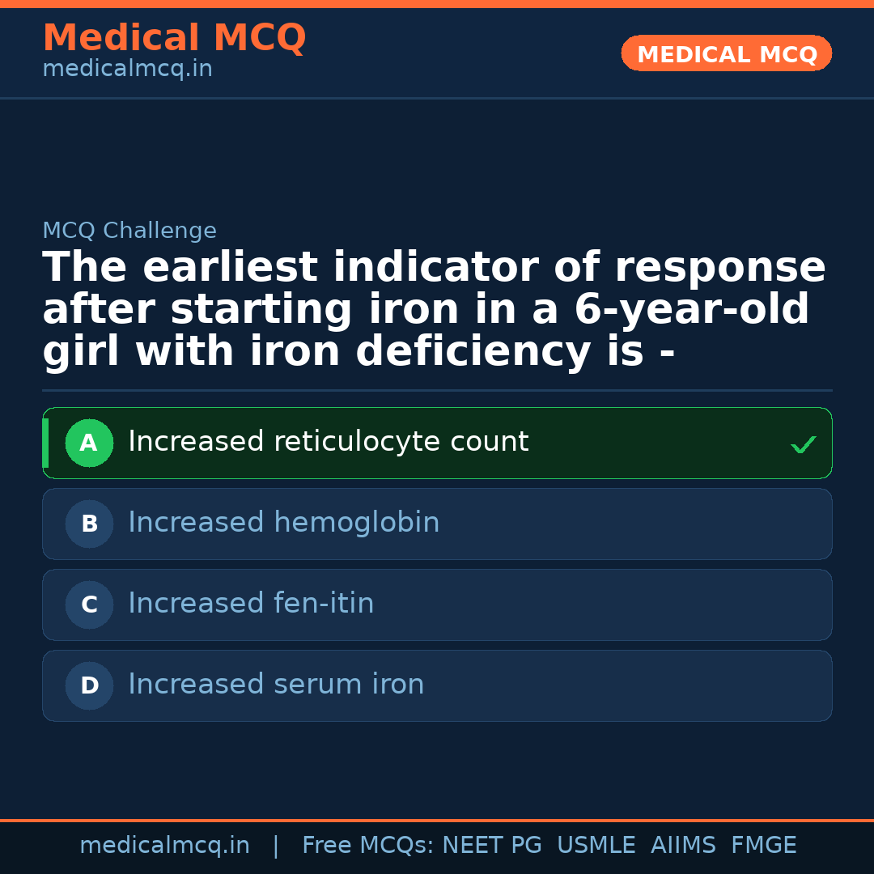Select answer 'Increased reticulocyte count'
Screen dimensions: 874x874
328,442
